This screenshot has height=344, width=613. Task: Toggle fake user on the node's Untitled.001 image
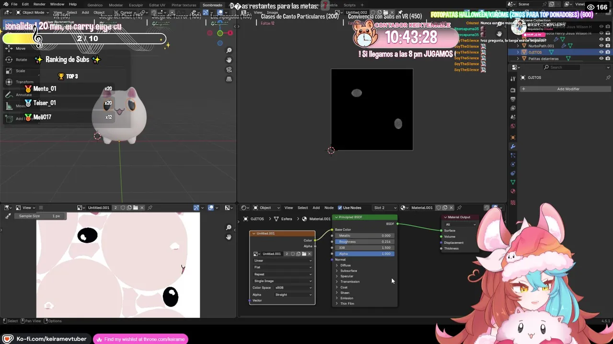tap(293, 254)
